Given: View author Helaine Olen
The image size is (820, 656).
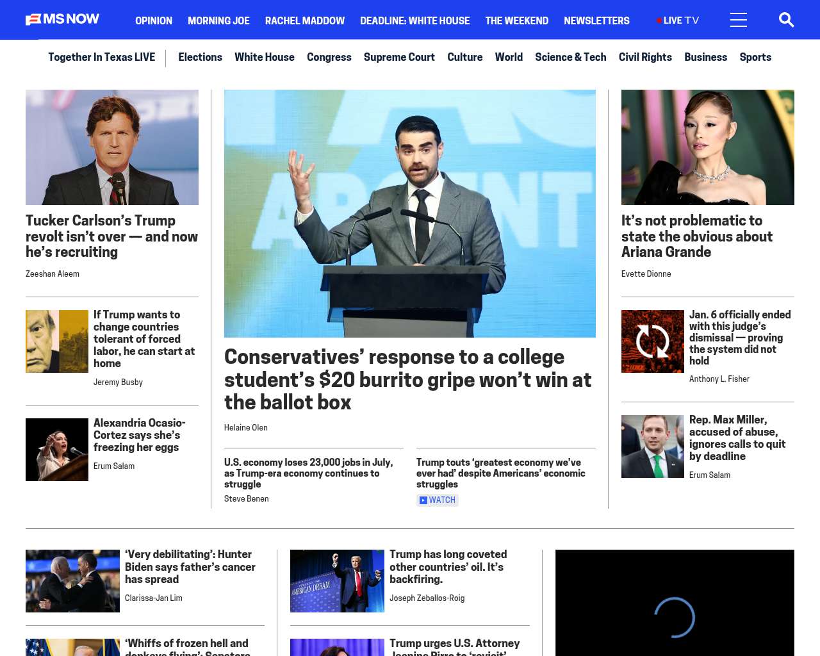Looking at the screenshot, I should point(246,428).
